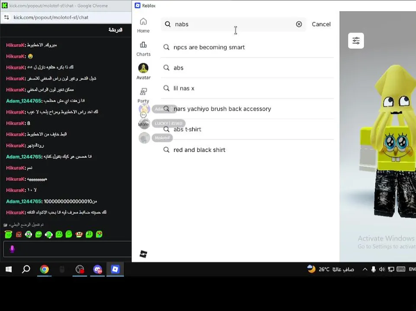Open the More sidebar item
Viewport: 416px width, 311px height.
(x=143, y=119)
